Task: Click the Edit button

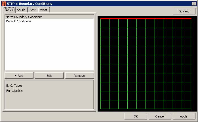Action: (49, 76)
